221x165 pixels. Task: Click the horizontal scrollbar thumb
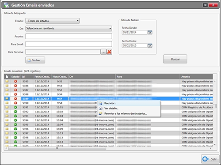57,148
